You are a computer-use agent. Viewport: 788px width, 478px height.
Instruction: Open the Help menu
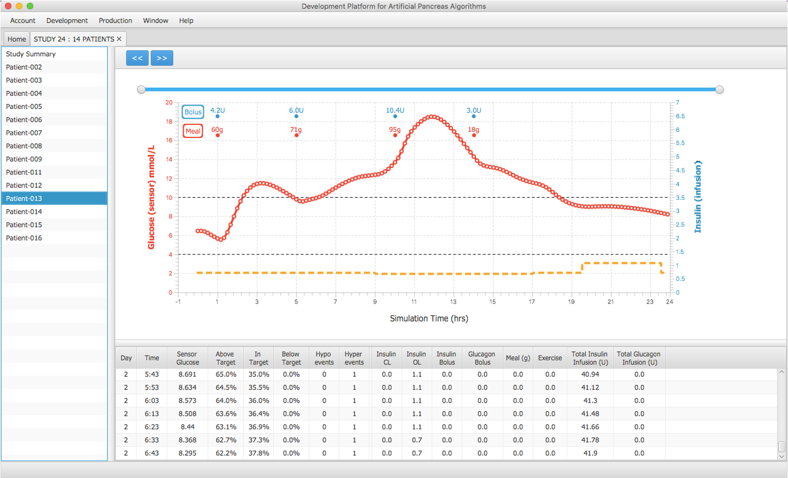(186, 21)
